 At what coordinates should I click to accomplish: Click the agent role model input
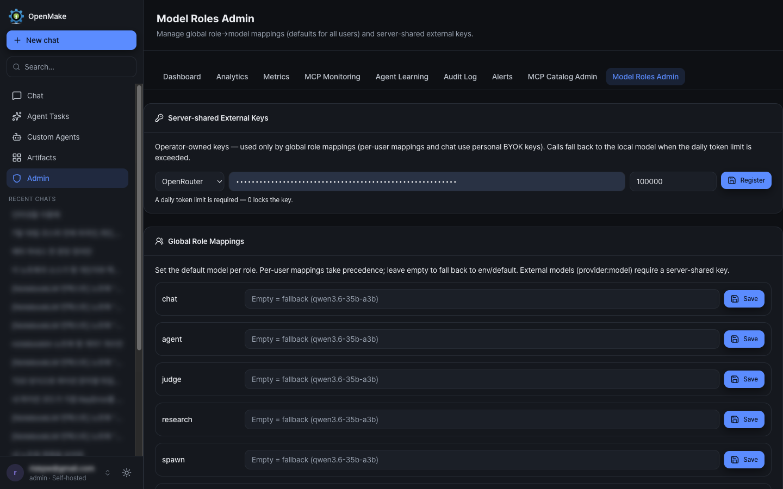coord(482,339)
